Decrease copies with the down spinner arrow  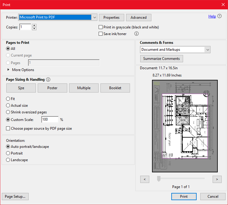point(34,29)
